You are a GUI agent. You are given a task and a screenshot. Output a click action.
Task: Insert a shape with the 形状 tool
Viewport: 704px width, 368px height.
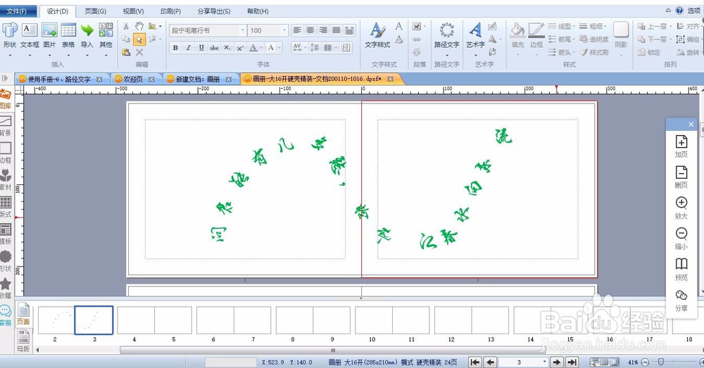[9, 35]
